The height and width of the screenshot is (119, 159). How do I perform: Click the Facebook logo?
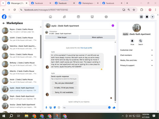4,17
